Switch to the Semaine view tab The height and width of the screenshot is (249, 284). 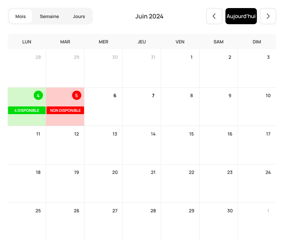[50, 17]
